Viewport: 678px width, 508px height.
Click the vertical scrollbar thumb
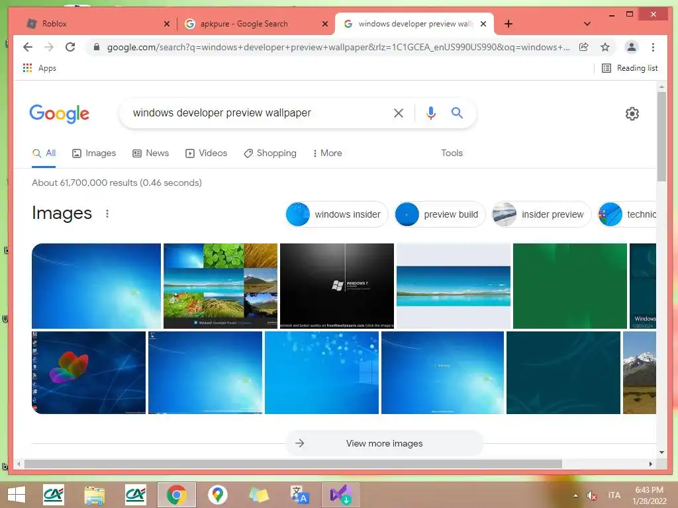[661, 136]
